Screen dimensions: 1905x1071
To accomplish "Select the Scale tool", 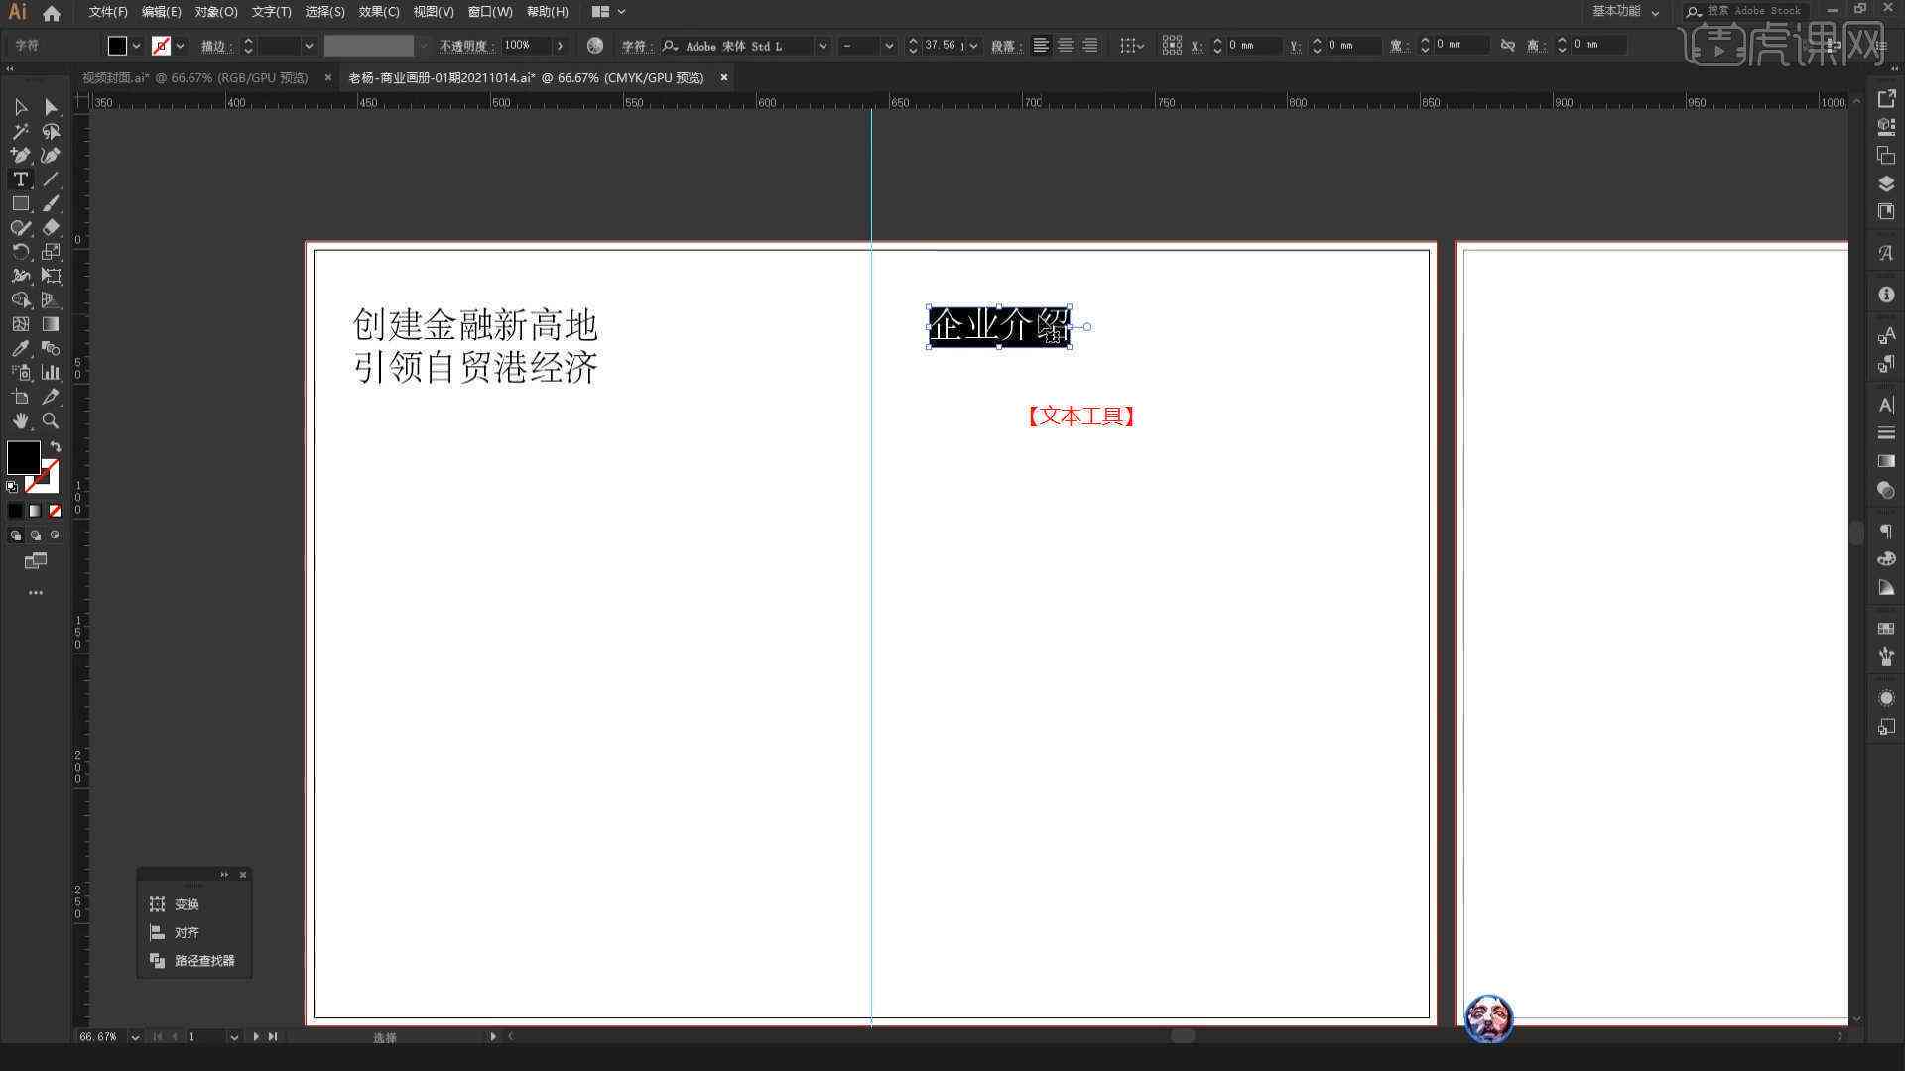I will tap(51, 252).
